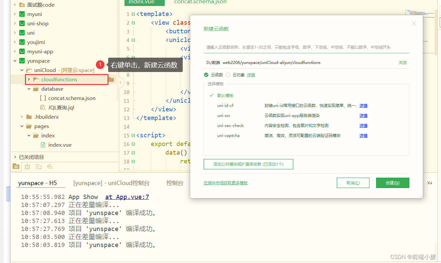441x263 pixels.
Task: Open the at App.vue:7 console link
Action: point(127,197)
